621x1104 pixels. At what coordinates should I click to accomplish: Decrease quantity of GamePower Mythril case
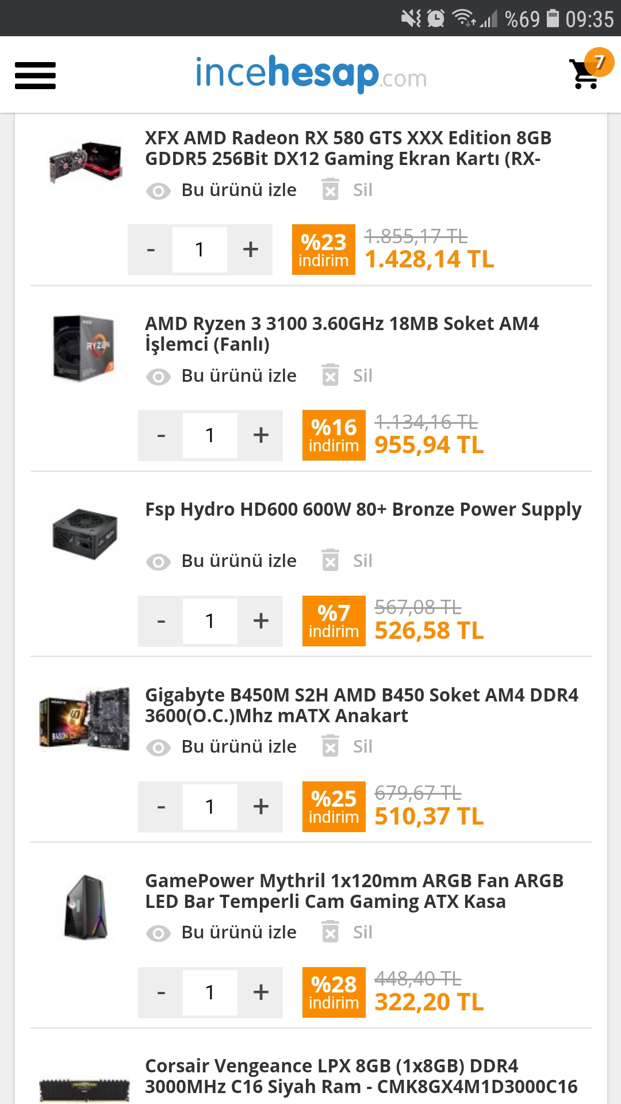pyautogui.click(x=161, y=992)
